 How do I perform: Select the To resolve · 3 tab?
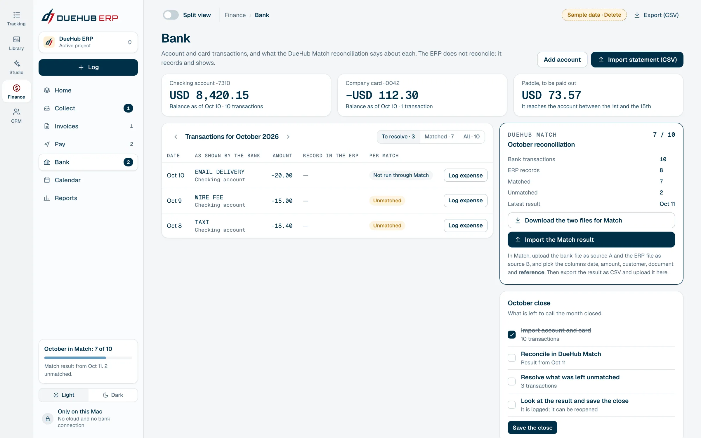[398, 137]
